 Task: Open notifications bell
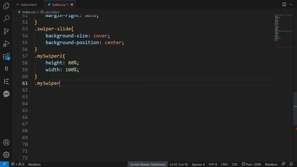tap(291, 164)
